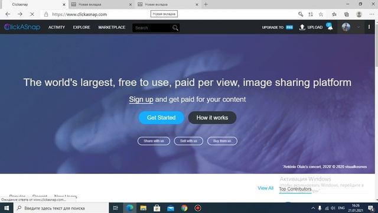
Task: Open the EXPLORE menu item
Action: [82, 27]
